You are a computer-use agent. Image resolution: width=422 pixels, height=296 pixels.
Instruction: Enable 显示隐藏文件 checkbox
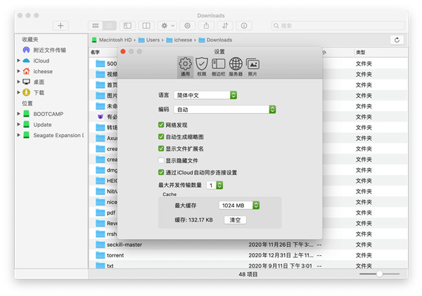click(x=162, y=160)
